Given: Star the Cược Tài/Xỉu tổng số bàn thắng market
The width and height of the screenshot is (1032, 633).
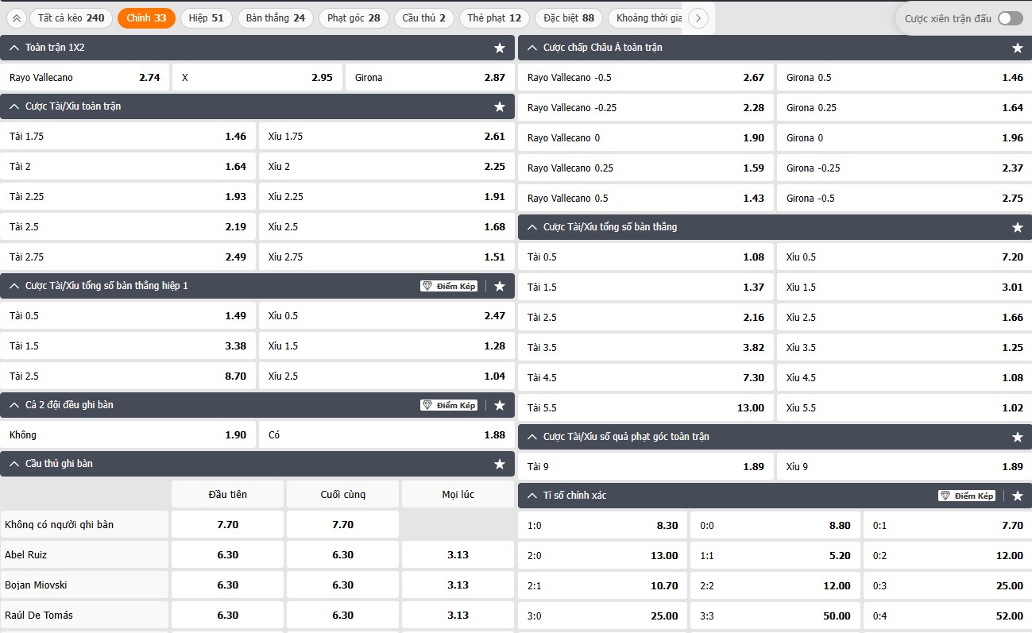Looking at the screenshot, I should pos(1018,227).
